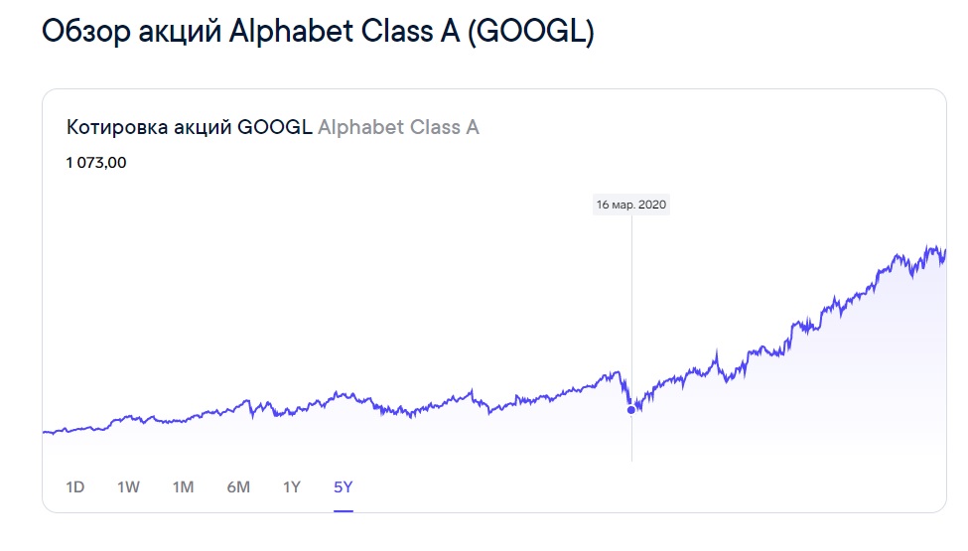Click the vertical crosshair line below the marker
968x551 pixels.
[x=631, y=438]
